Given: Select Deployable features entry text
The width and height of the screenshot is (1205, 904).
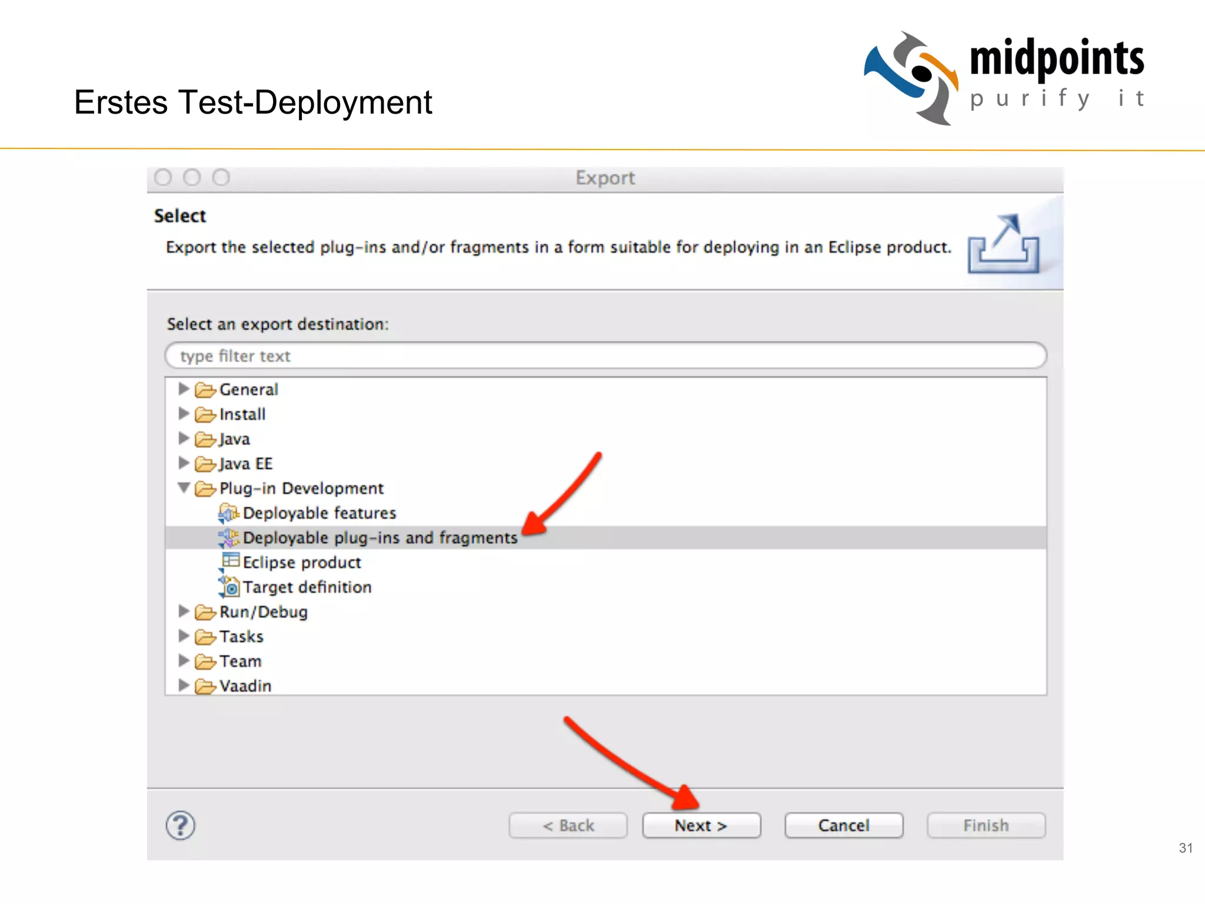Looking at the screenshot, I should pos(319,513).
